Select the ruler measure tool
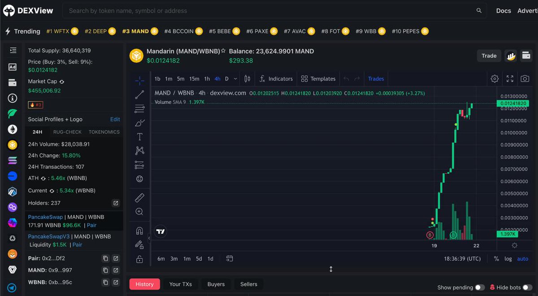 pyautogui.click(x=139, y=197)
